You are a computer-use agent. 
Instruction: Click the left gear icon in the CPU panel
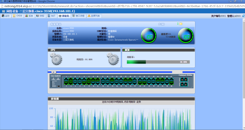pos(56,59)
